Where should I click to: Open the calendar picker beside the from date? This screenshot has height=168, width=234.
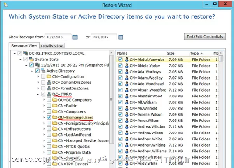pyautogui.click(x=75, y=37)
